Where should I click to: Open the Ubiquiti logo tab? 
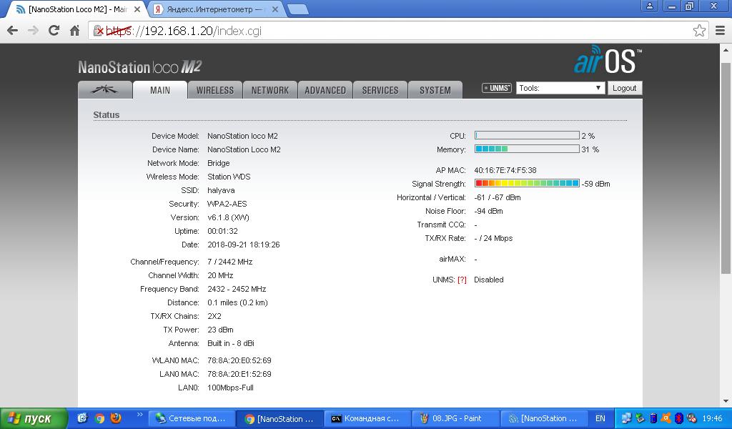104,90
